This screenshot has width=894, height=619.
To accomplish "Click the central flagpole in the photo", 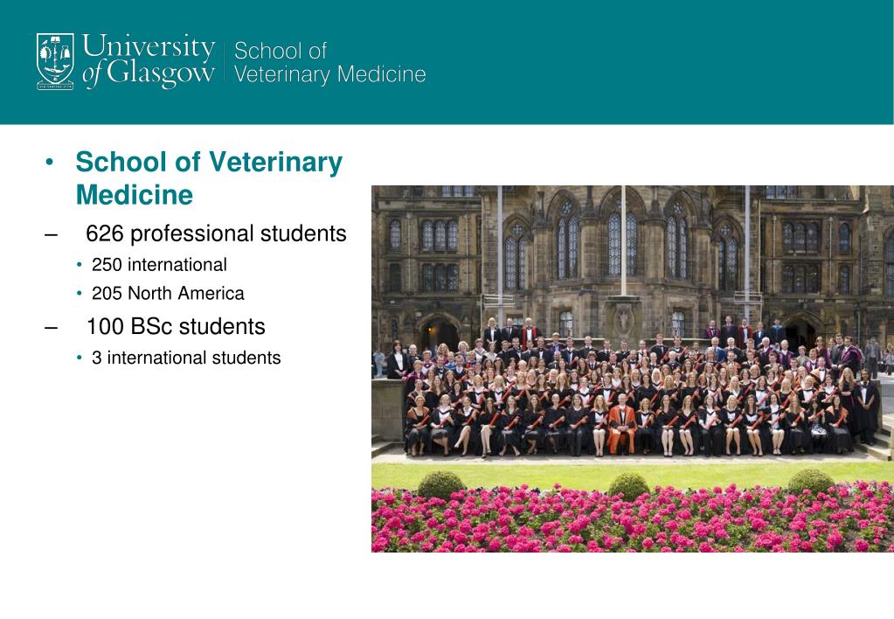I will (623, 240).
